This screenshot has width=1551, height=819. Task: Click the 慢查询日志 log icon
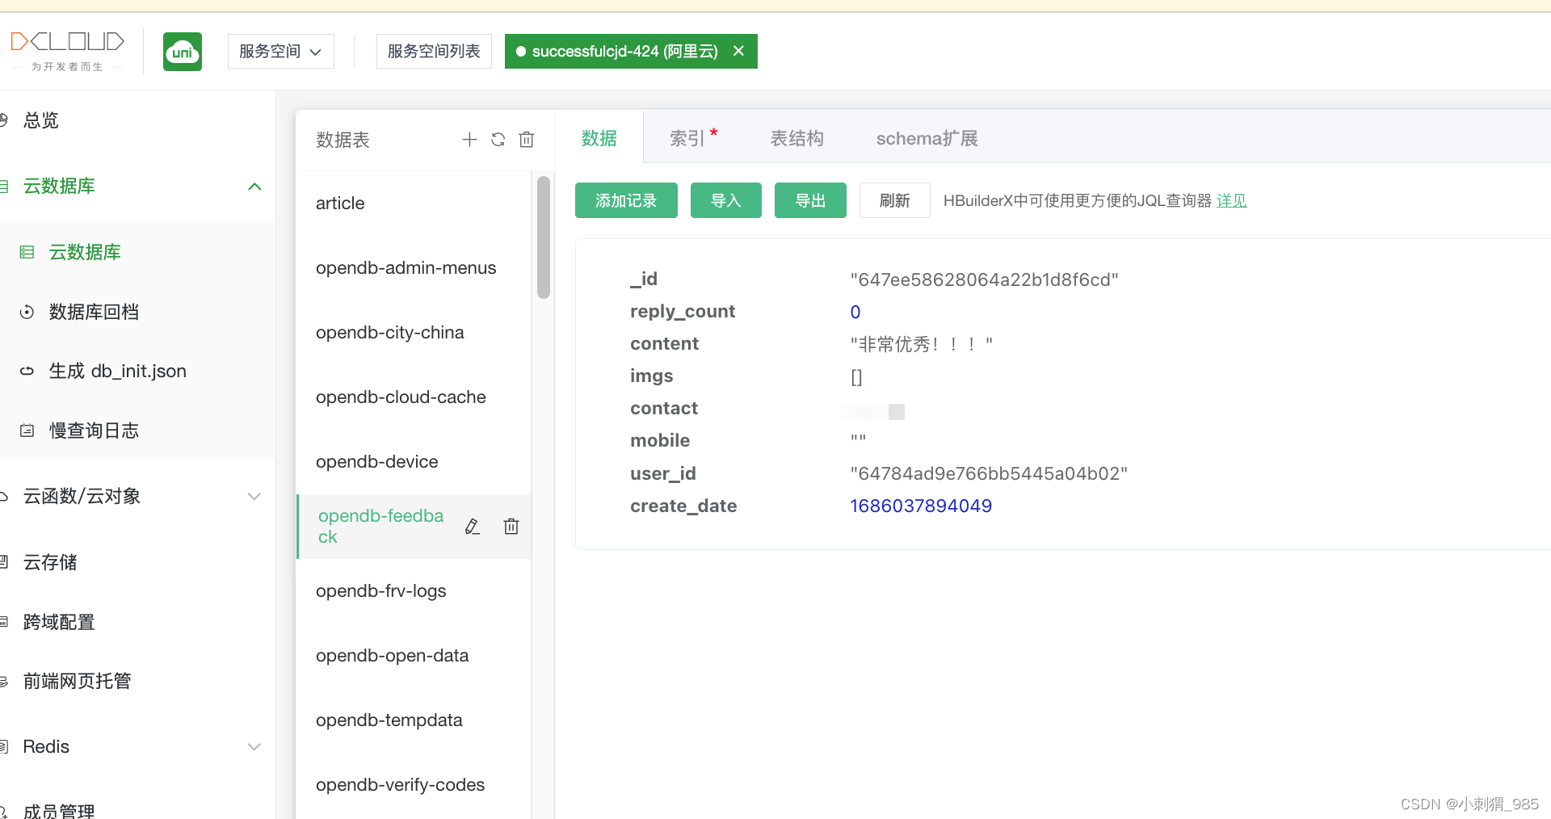(x=27, y=430)
